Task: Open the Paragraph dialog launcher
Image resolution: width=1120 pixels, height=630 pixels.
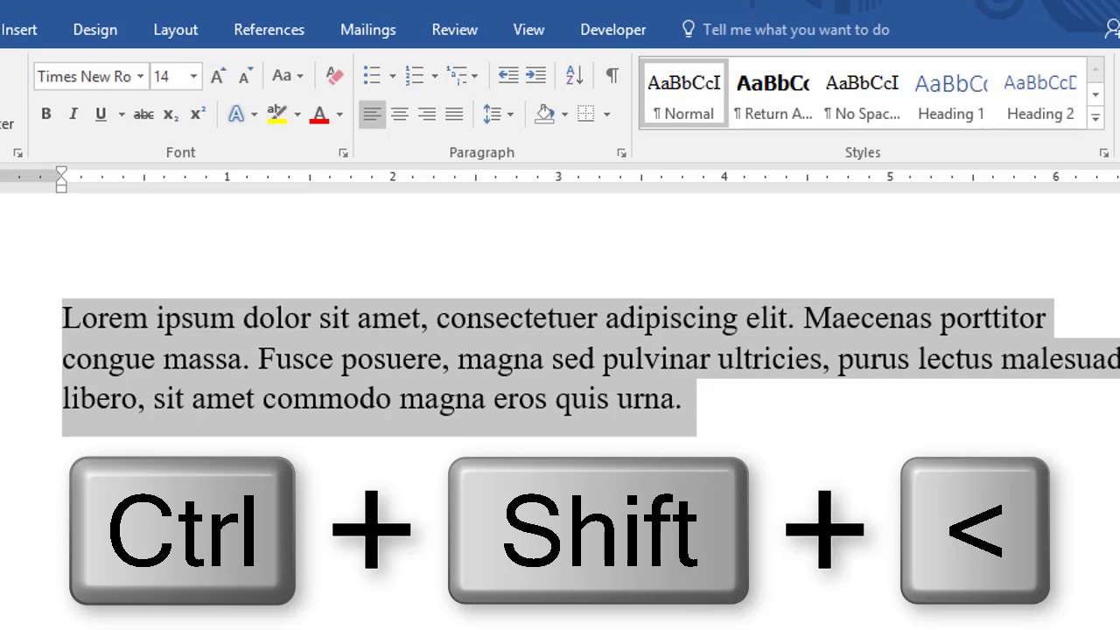Action: coord(621,153)
